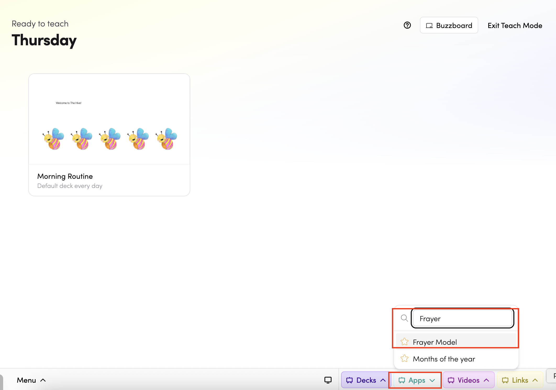Favorite Frayer Model with its star

pyautogui.click(x=404, y=342)
